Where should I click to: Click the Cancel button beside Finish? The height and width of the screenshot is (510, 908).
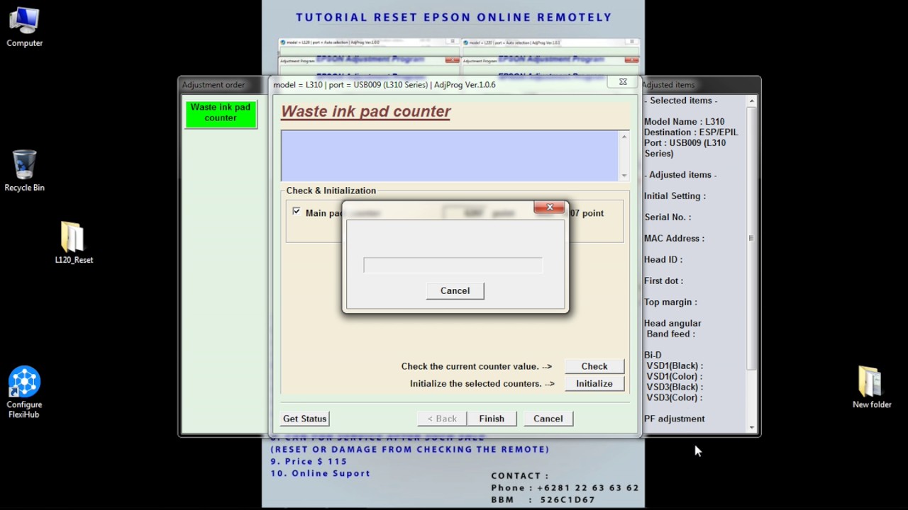coord(548,419)
